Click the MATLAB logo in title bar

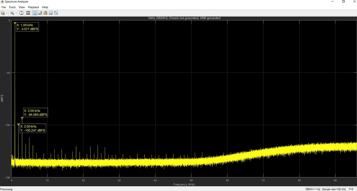(2, 2)
